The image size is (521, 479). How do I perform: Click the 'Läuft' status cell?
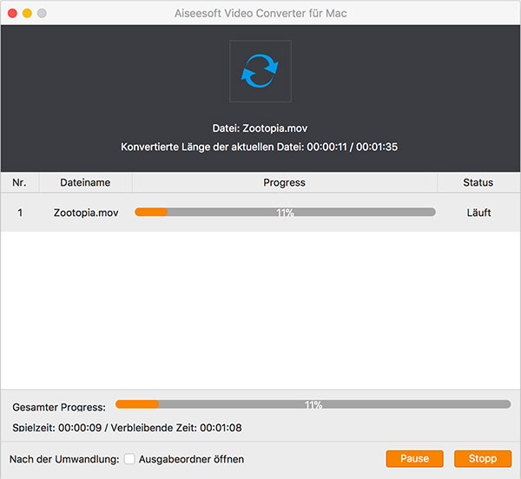[478, 213]
